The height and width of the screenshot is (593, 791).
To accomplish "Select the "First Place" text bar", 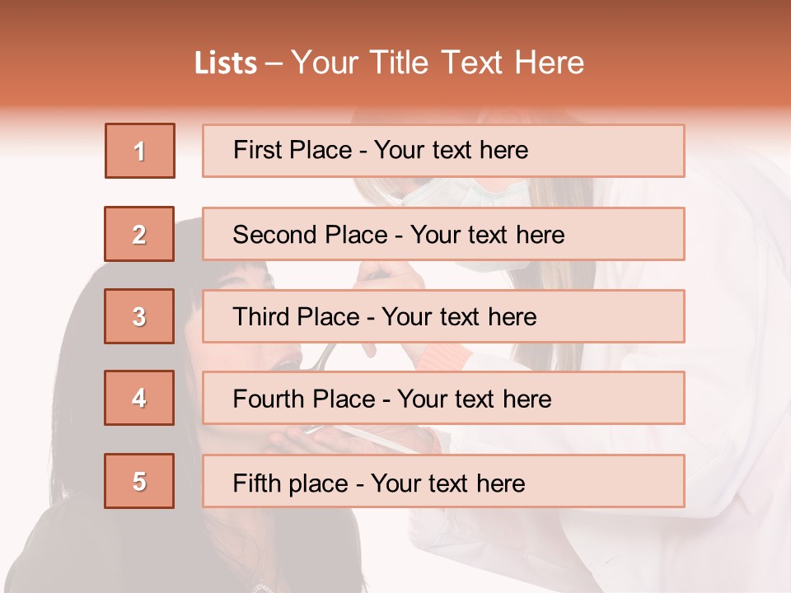I will pyautogui.click(x=443, y=151).
